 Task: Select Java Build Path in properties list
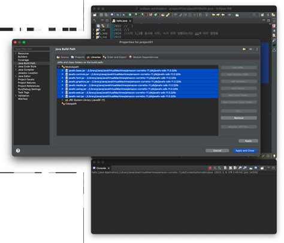(x=26, y=63)
